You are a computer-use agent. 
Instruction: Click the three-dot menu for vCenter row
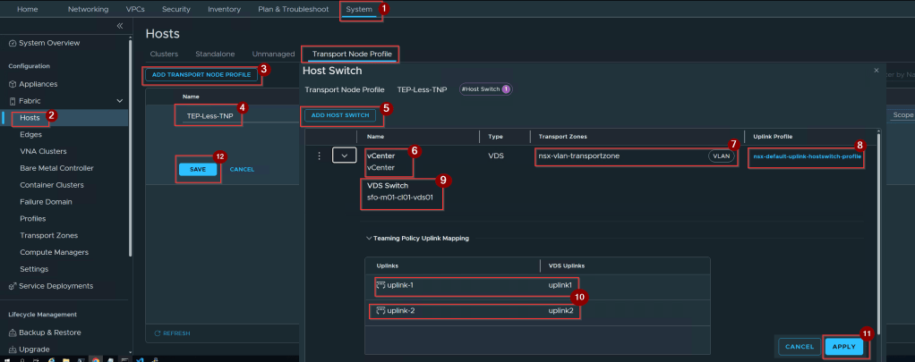click(x=319, y=156)
